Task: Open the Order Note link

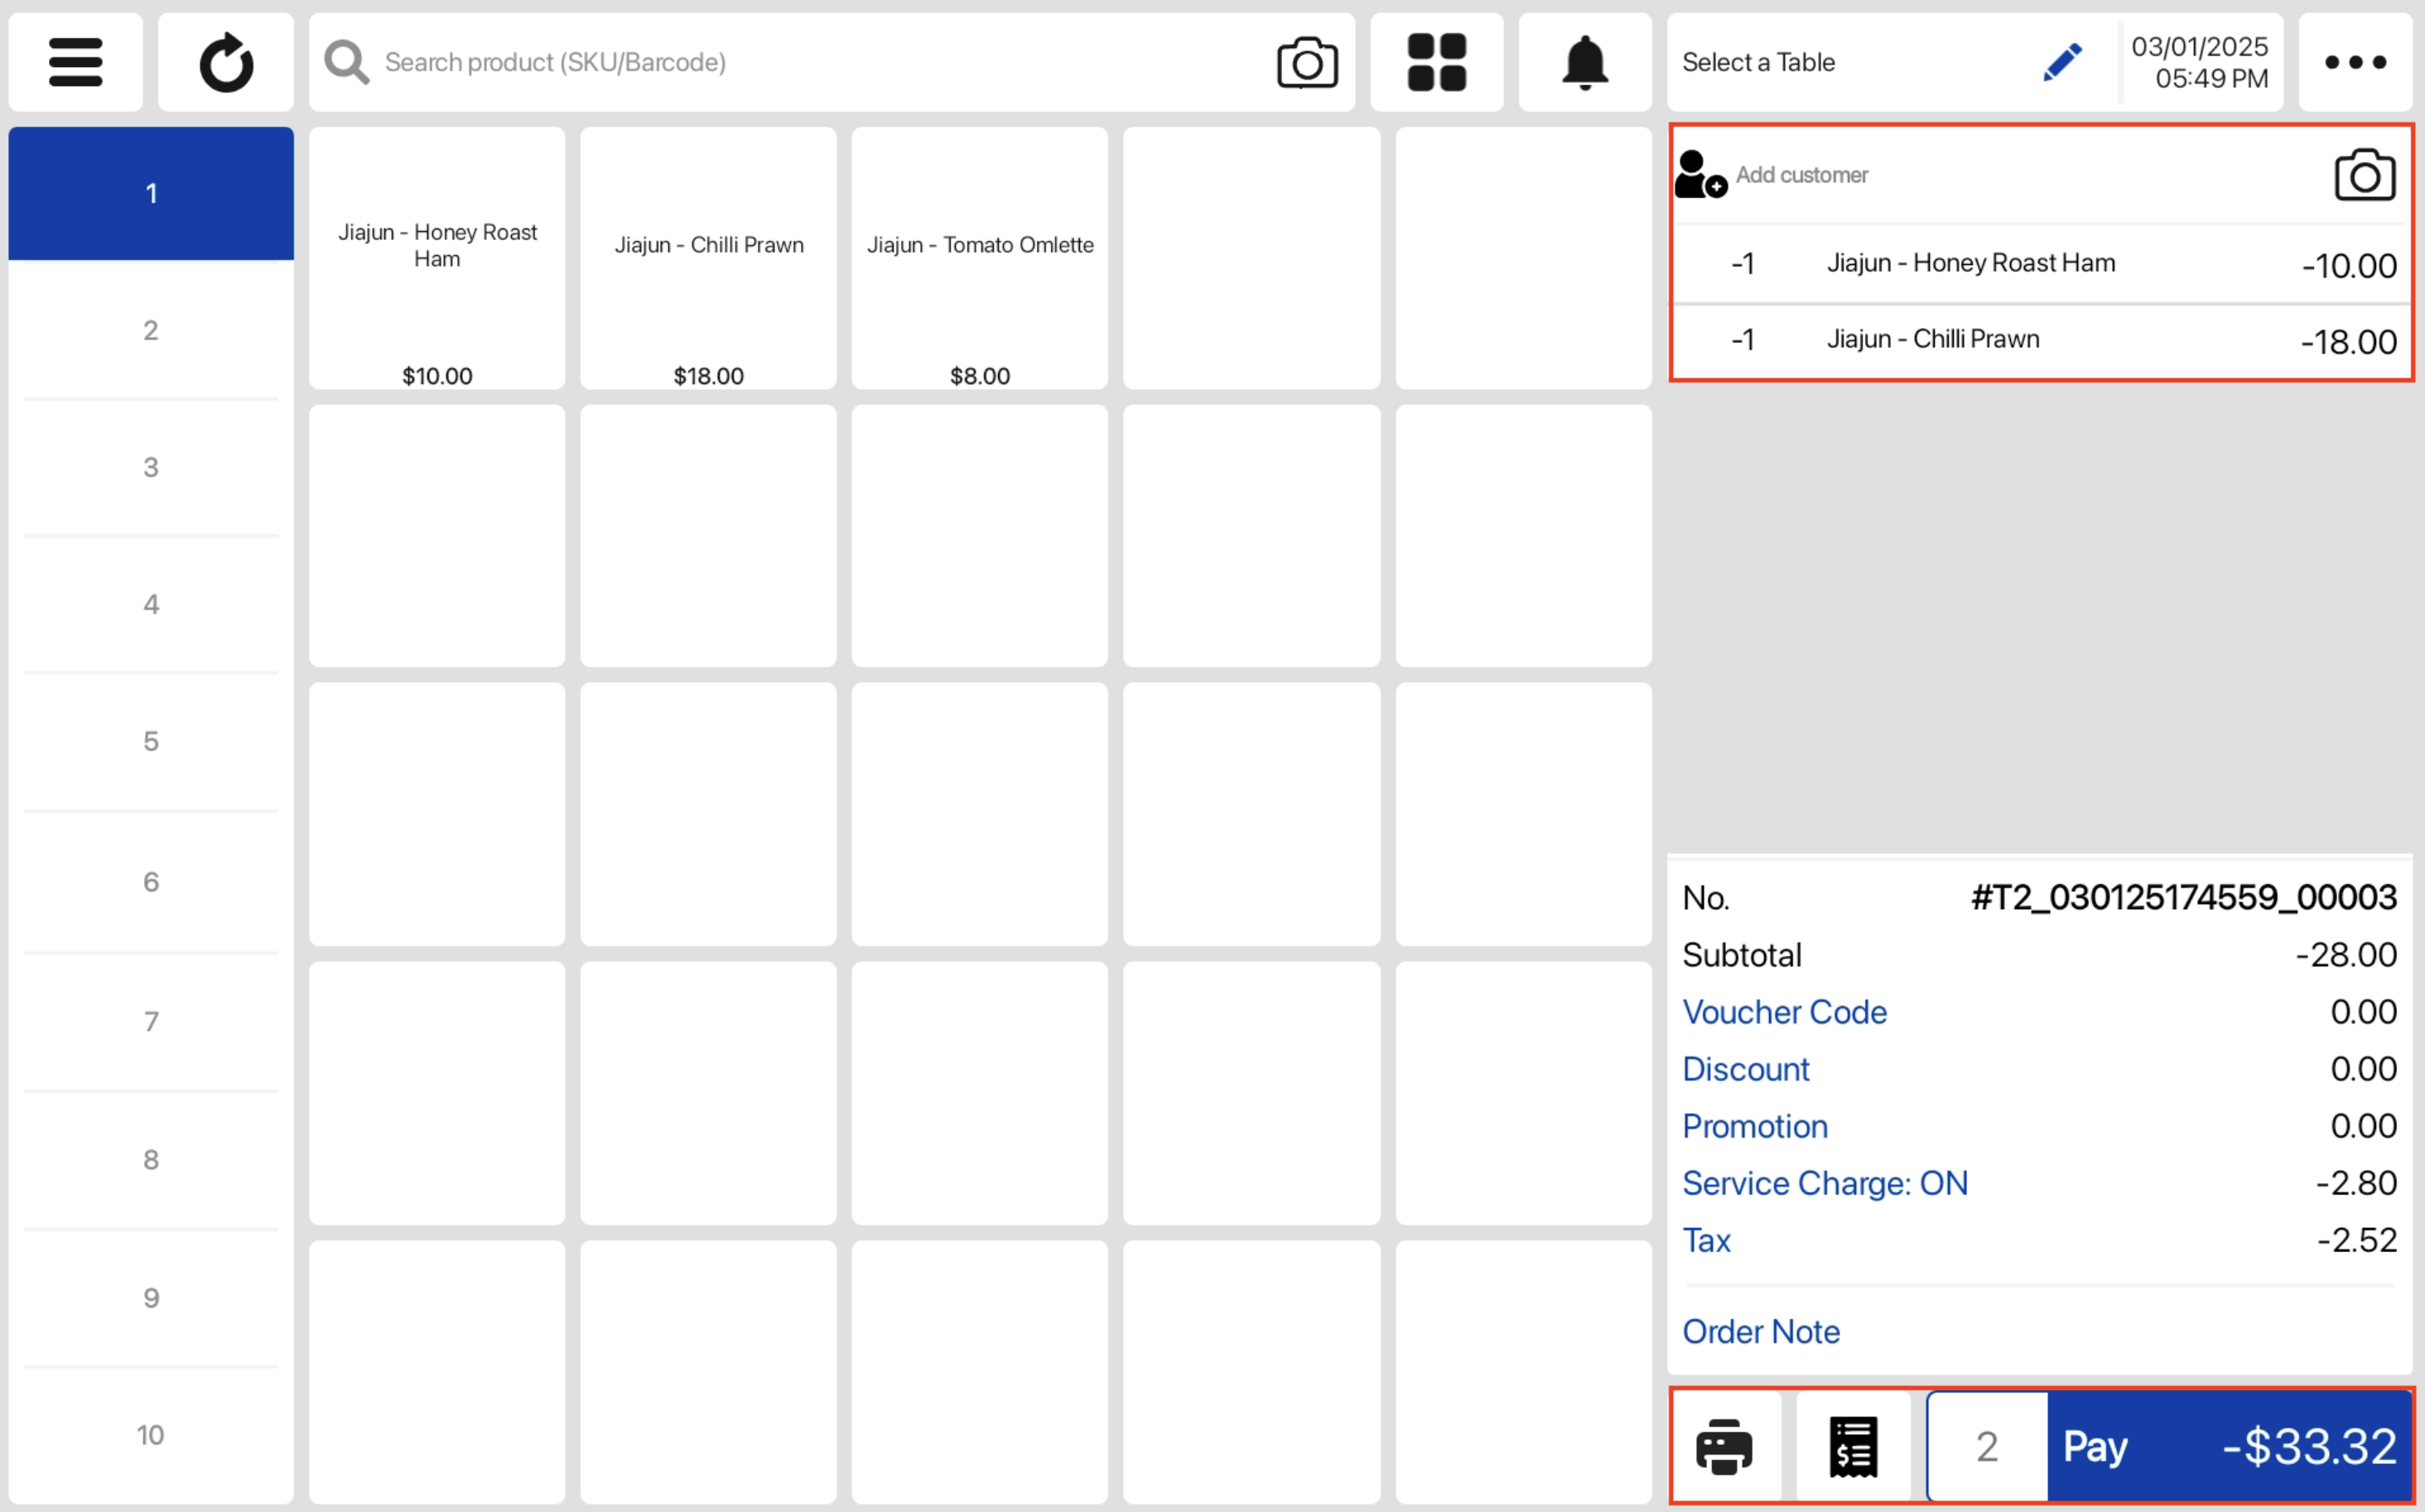Action: [1760, 1331]
